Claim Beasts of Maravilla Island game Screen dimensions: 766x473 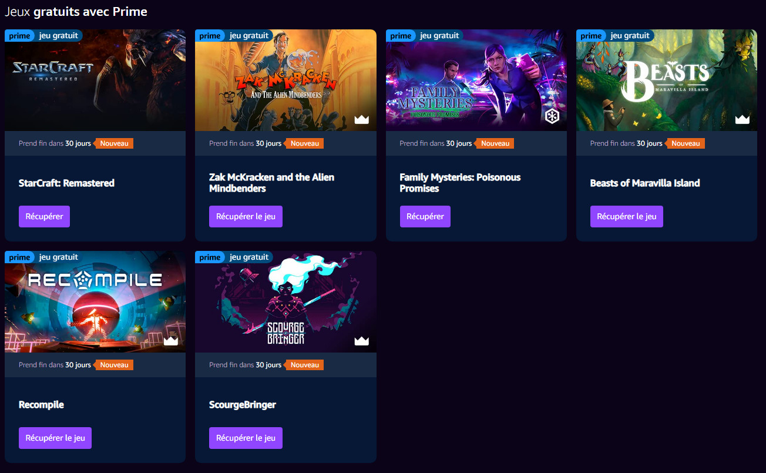[x=627, y=216]
